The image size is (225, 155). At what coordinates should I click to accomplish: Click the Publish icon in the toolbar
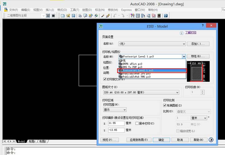click(91, 16)
